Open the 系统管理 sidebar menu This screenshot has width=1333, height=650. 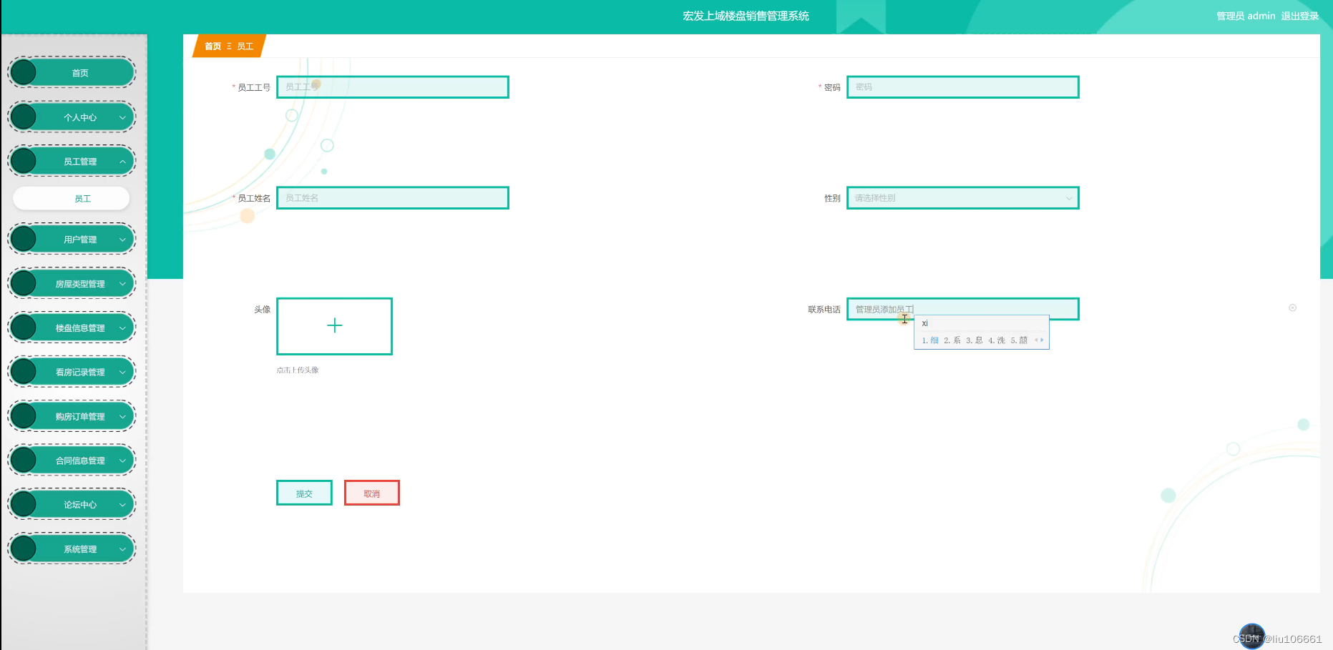tap(72, 549)
